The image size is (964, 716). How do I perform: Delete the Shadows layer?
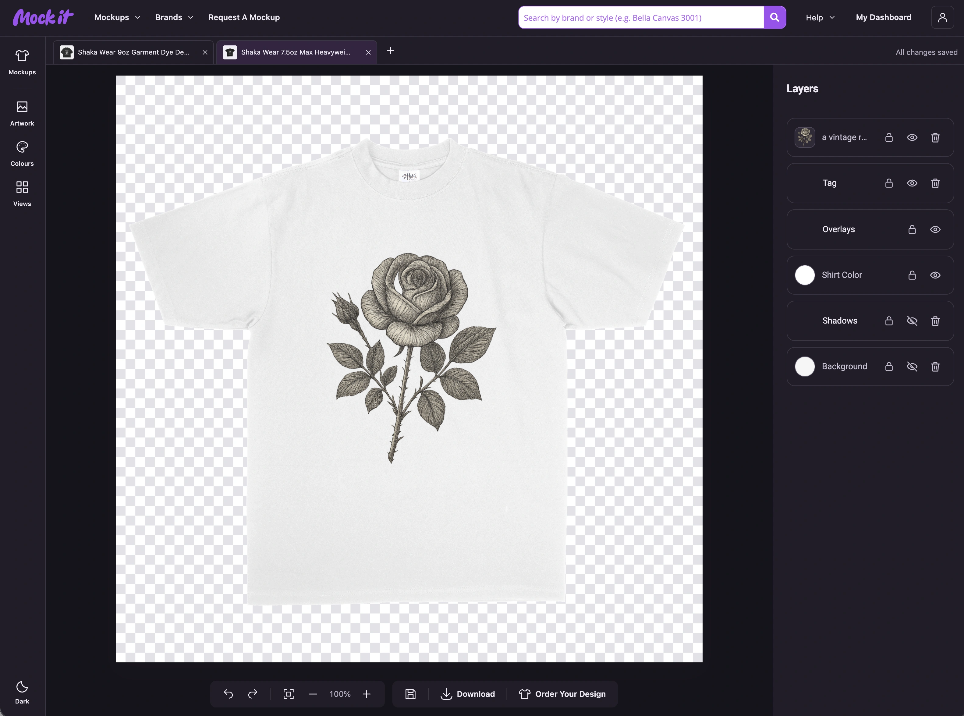935,321
